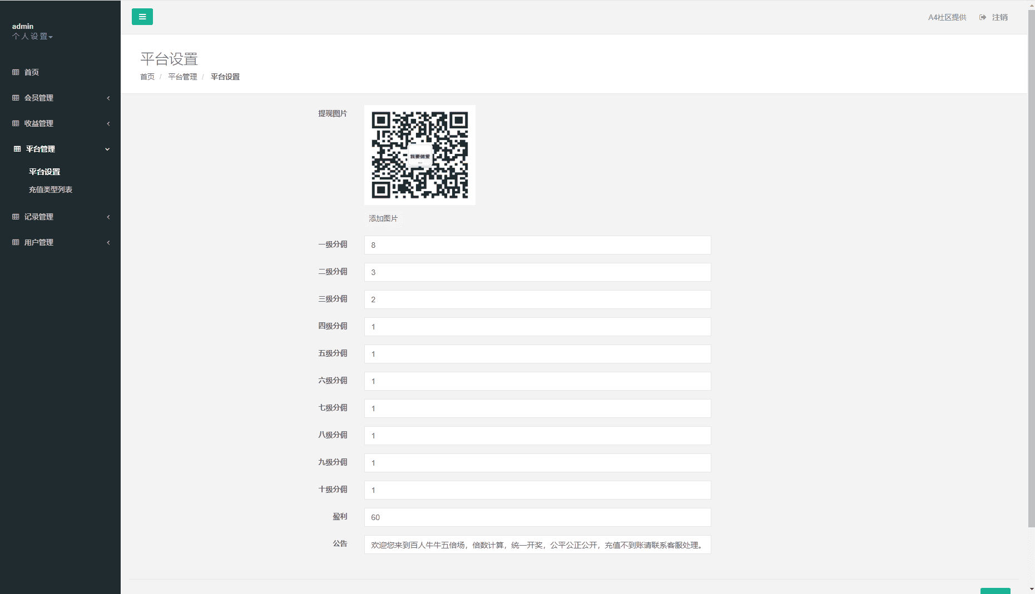Click the grid icon beside 平台管理

click(17, 149)
